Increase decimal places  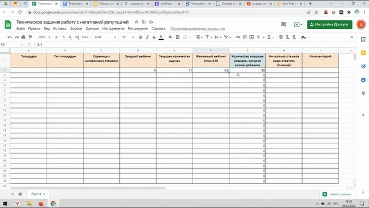coord(77,37)
